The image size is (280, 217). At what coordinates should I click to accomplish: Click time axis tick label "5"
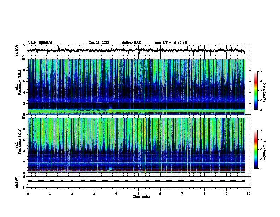tap(138, 194)
